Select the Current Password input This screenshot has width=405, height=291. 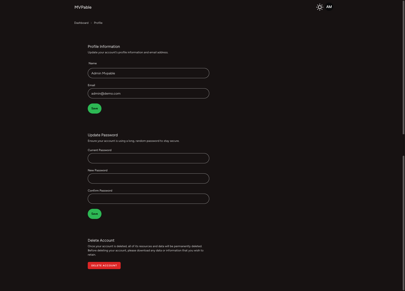pyautogui.click(x=148, y=158)
